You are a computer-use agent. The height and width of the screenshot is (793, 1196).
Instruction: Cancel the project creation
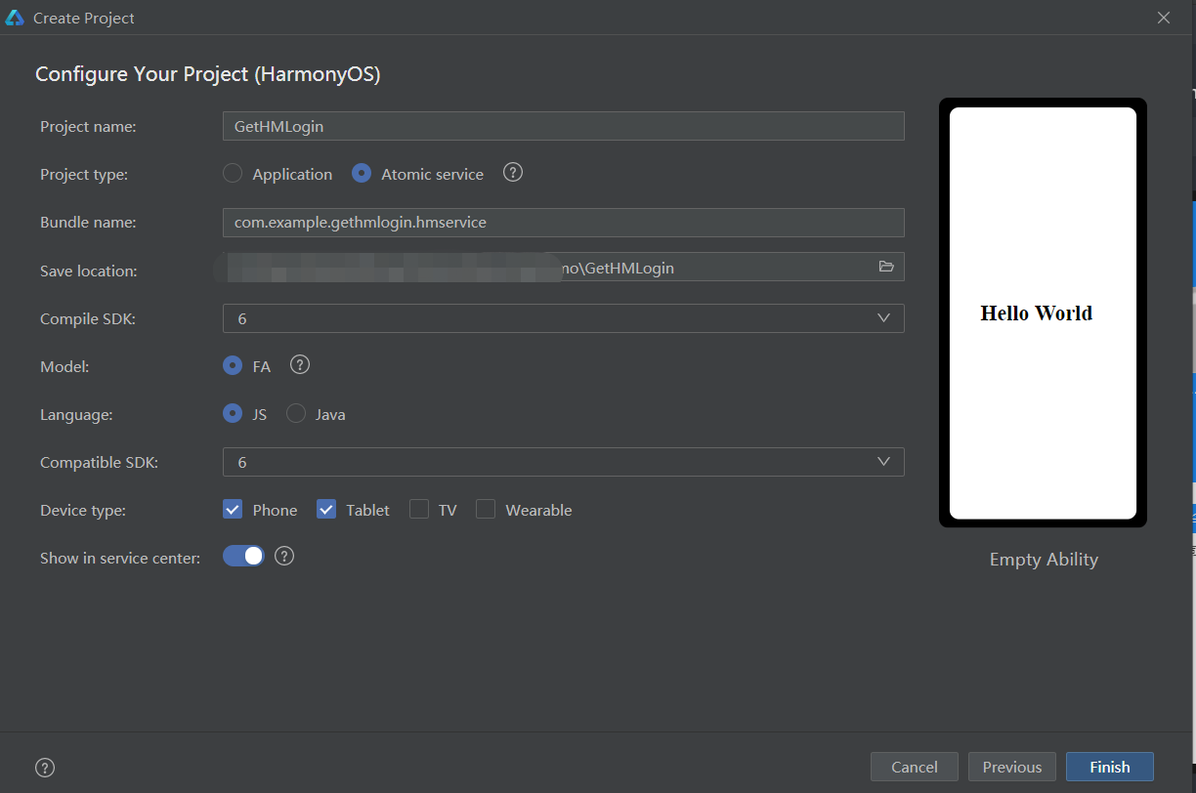tap(914, 767)
